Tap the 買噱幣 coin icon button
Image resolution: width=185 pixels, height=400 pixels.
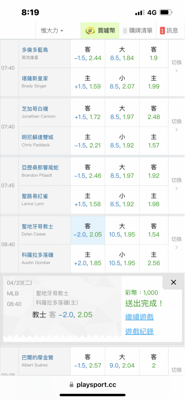coord(100,31)
